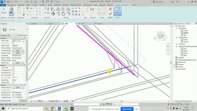This screenshot has height=111, width=197.
Task: Collapse the Floor Plans tree node
Action: click(x=176, y=28)
